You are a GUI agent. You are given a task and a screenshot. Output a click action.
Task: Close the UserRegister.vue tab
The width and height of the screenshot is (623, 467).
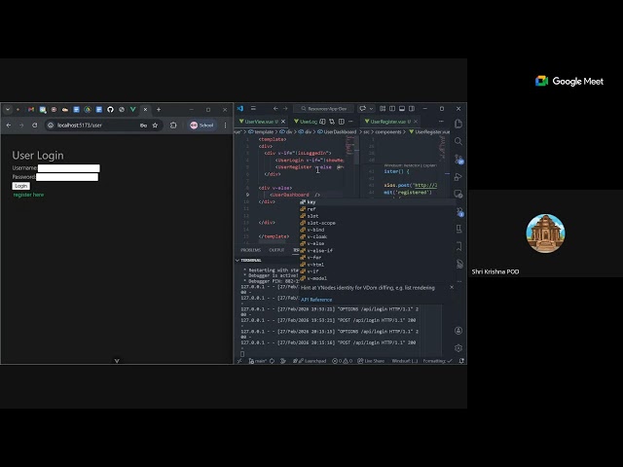click(x=416, y=122)
